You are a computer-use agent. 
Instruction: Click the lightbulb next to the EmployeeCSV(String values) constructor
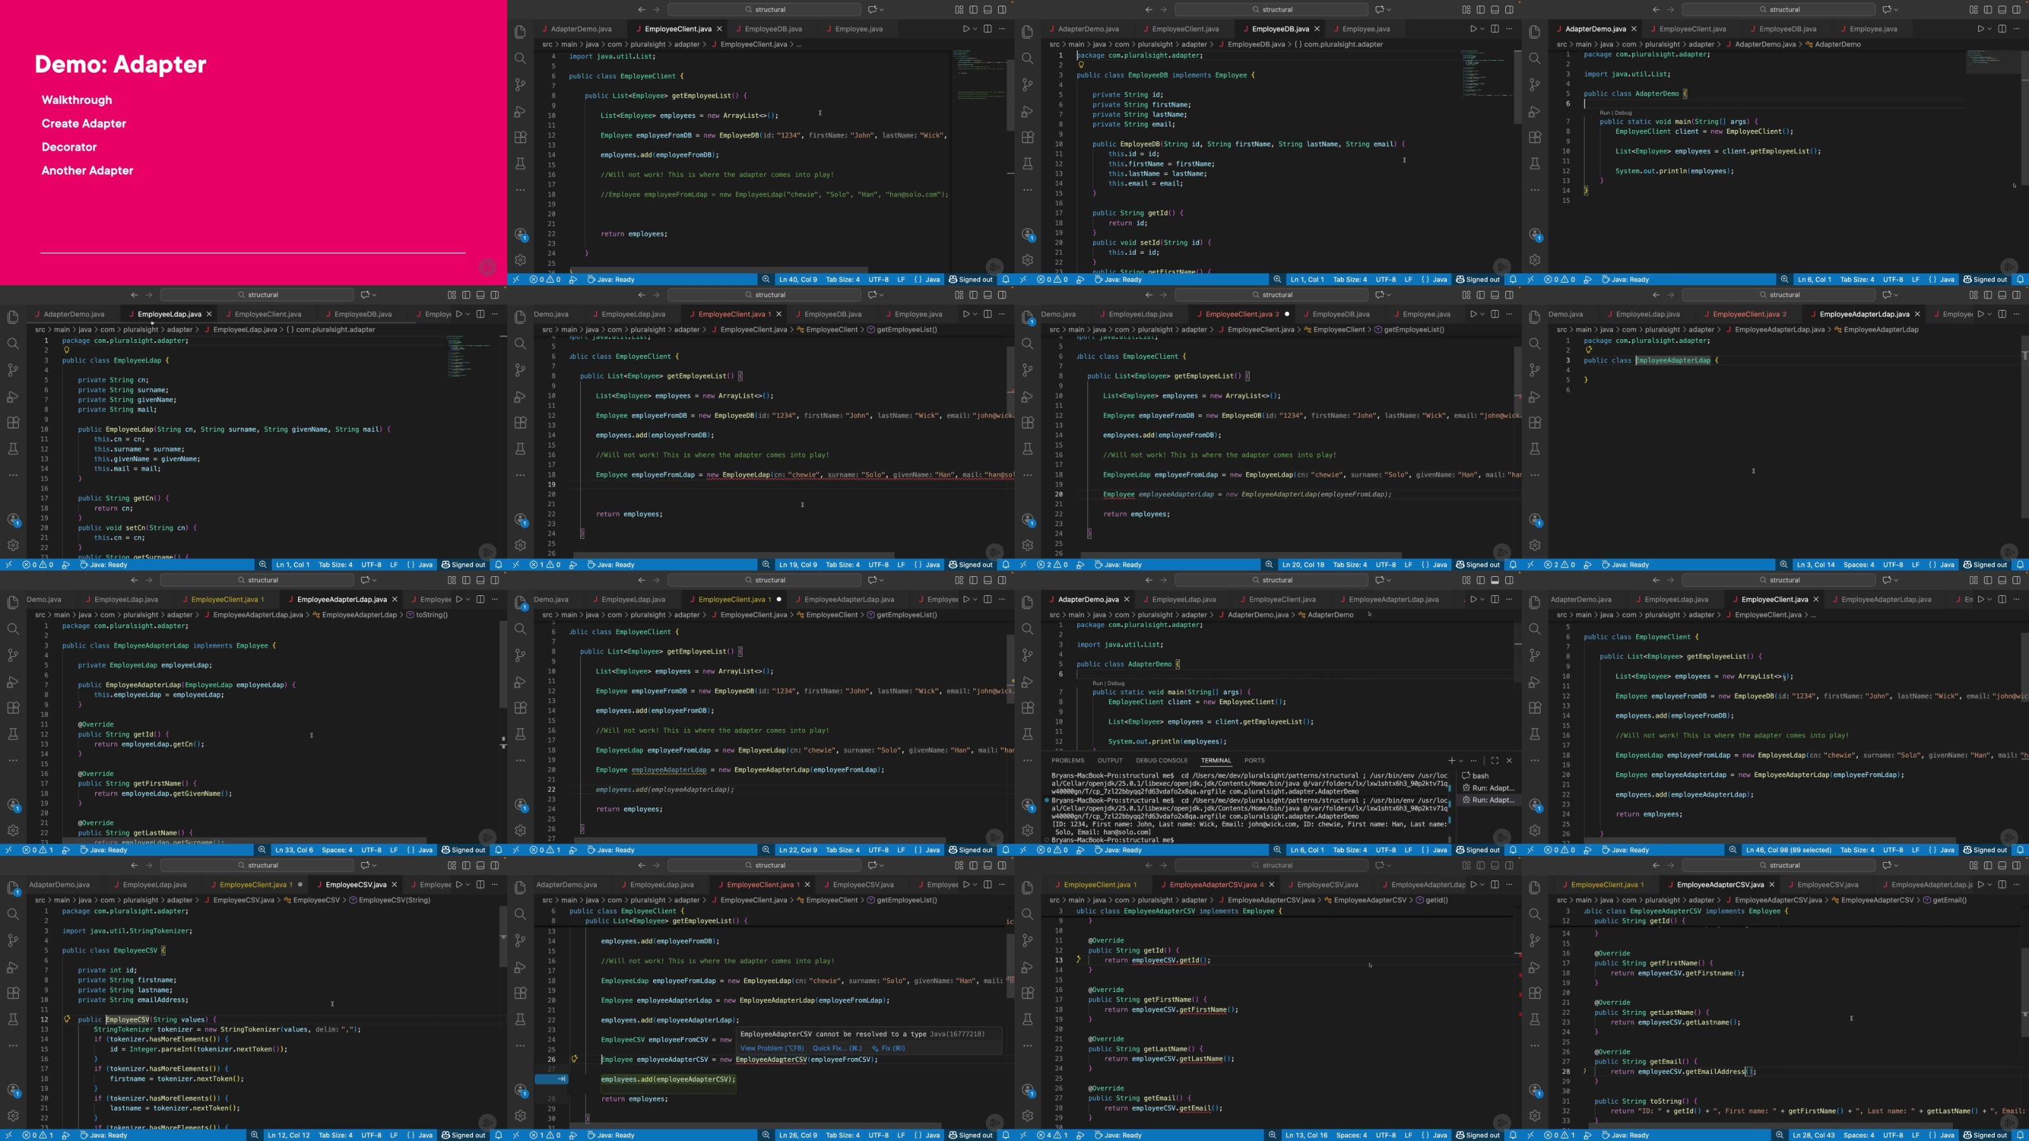point(67,1019)
